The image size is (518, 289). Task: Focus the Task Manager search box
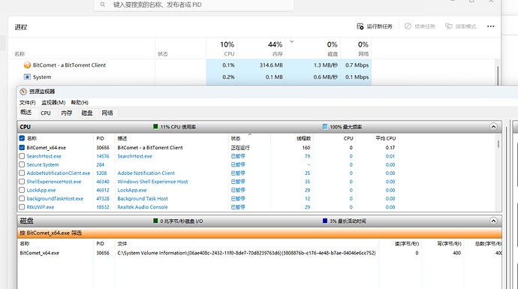[x=194, y=5]
